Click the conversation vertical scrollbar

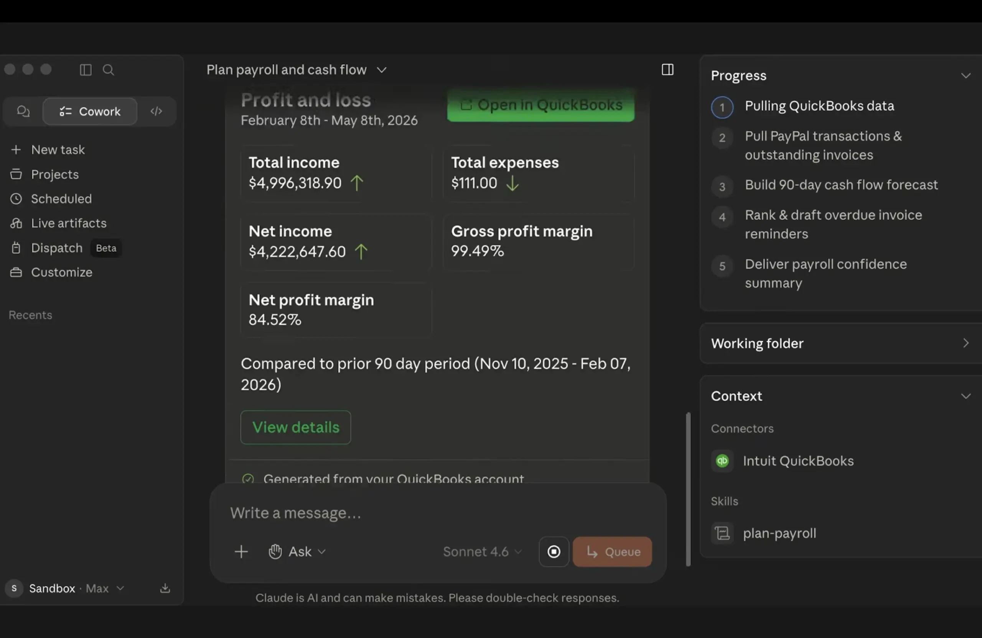click(688, 490)
